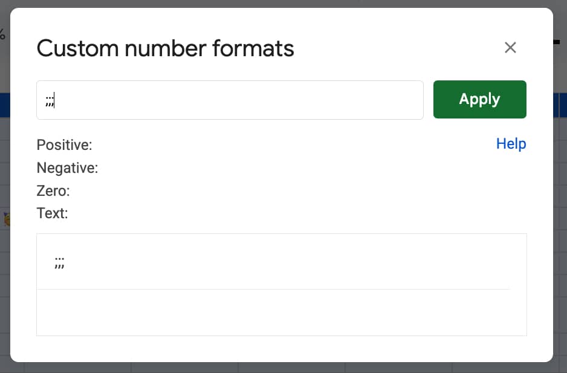Click the Text: preview label

52,213
